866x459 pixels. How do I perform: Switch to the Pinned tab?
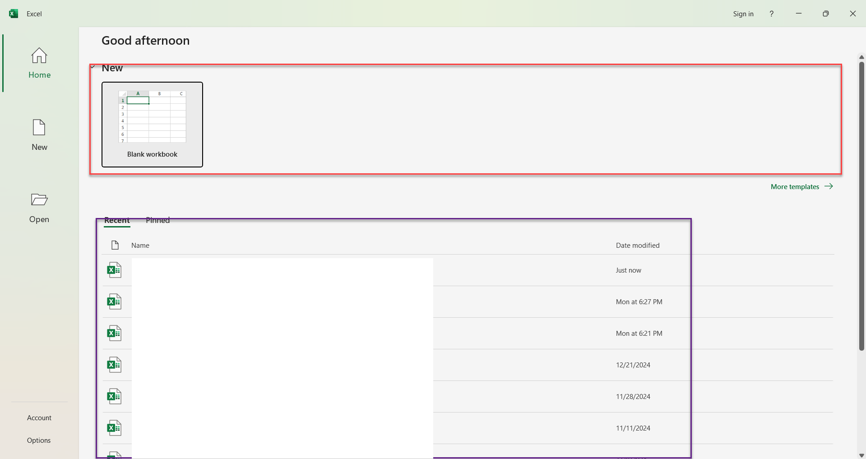[x=157, y=220]
